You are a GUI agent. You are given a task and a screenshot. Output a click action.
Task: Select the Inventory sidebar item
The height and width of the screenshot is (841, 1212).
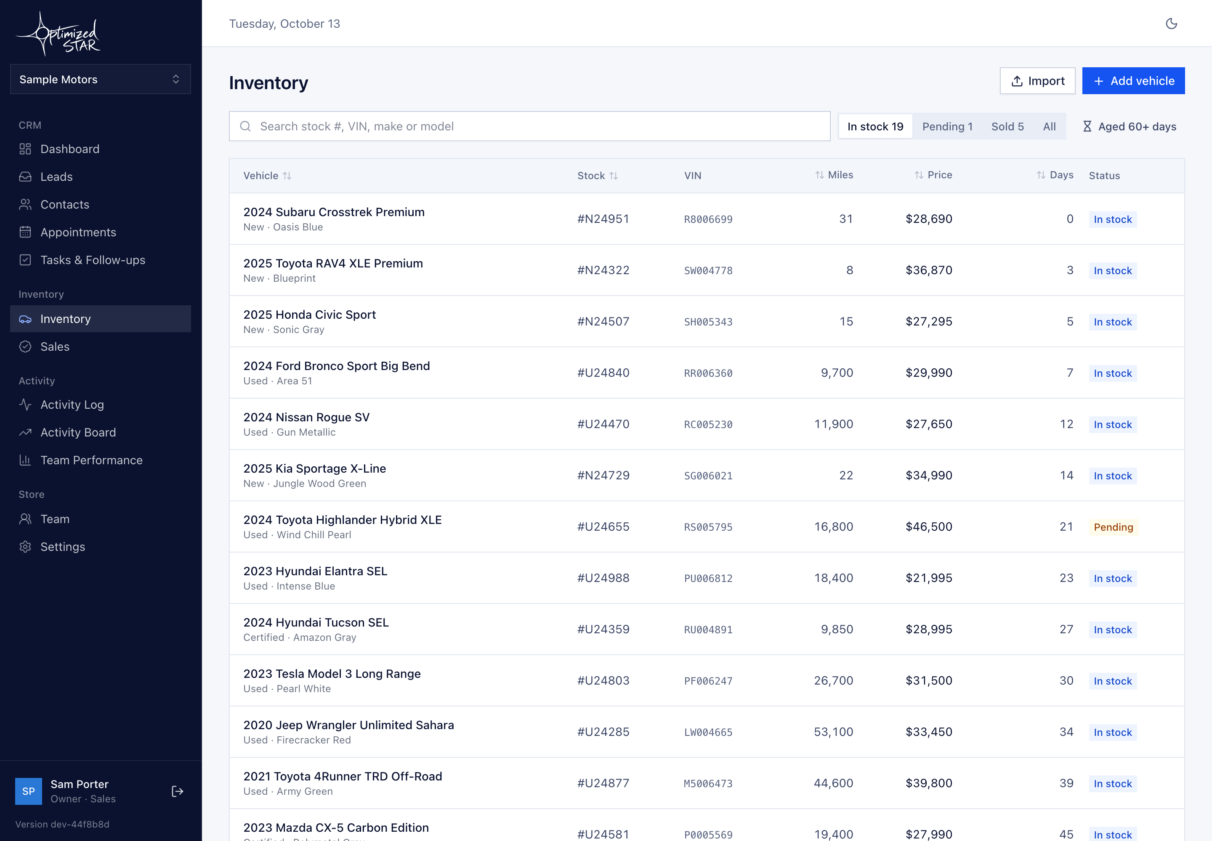100,319
